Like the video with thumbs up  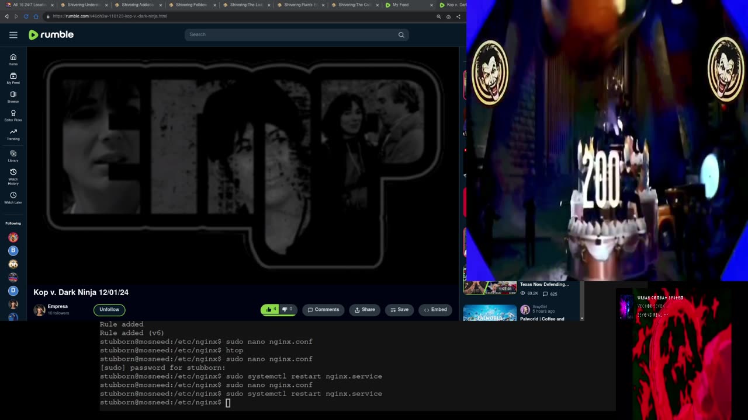[269, 310]
